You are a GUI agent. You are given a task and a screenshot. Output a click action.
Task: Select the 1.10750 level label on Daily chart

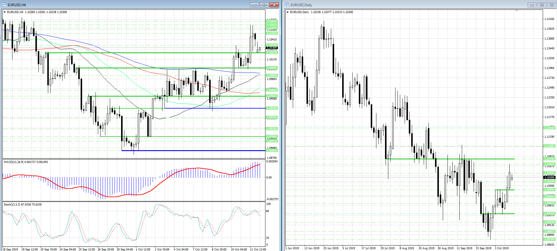(x=549, y=159)
